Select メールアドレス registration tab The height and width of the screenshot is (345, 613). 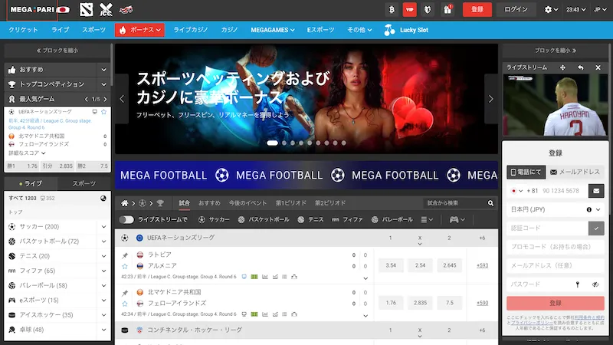point(575,172)
